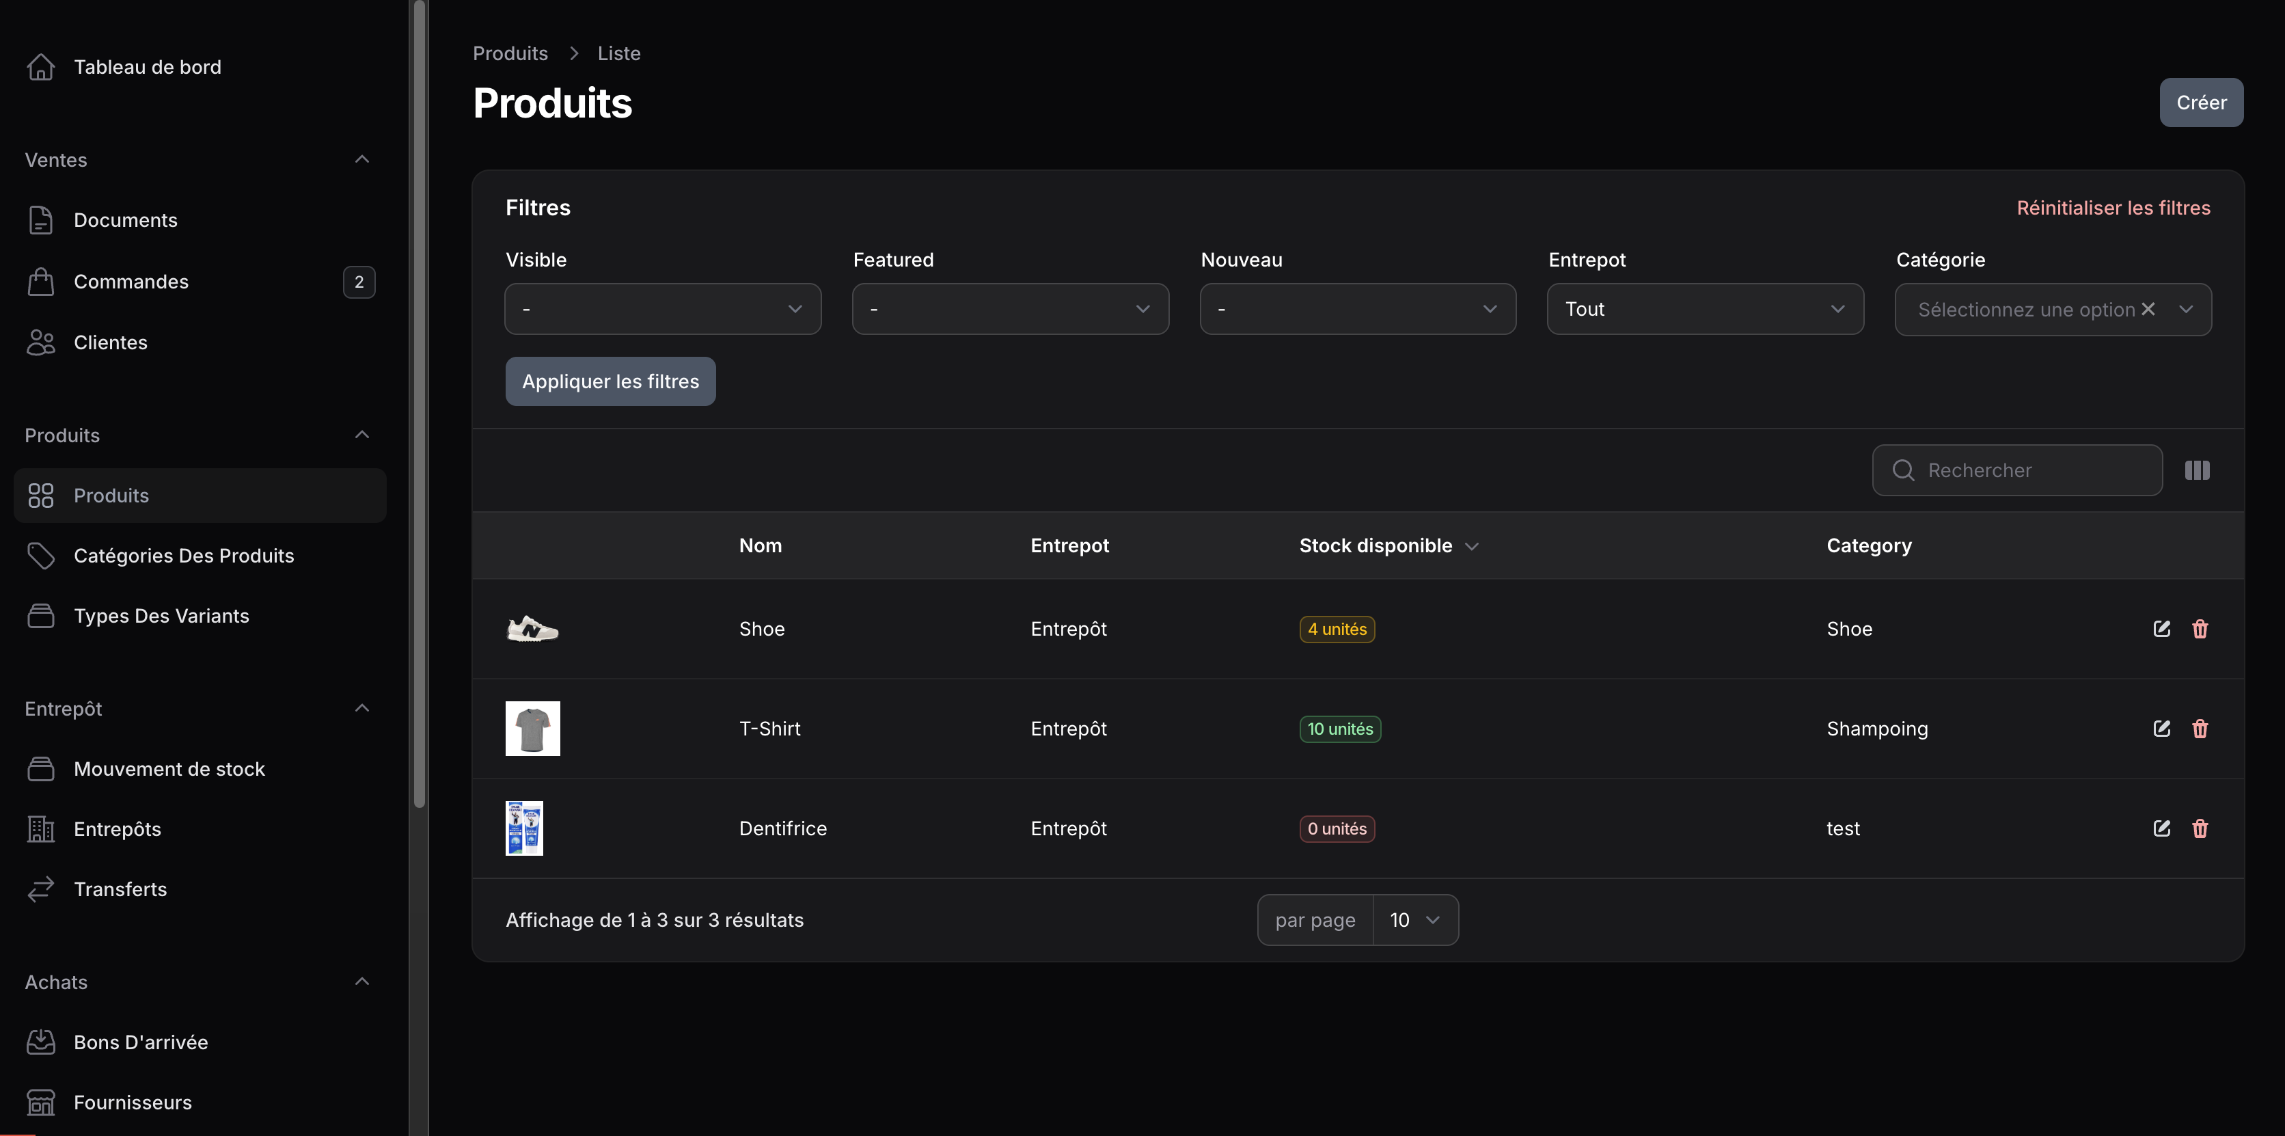This screenshot has height=1136, width=2285.
Task: Click the 10 unités stock badge
Action: pyautogui.click(x=1340, y=729)
